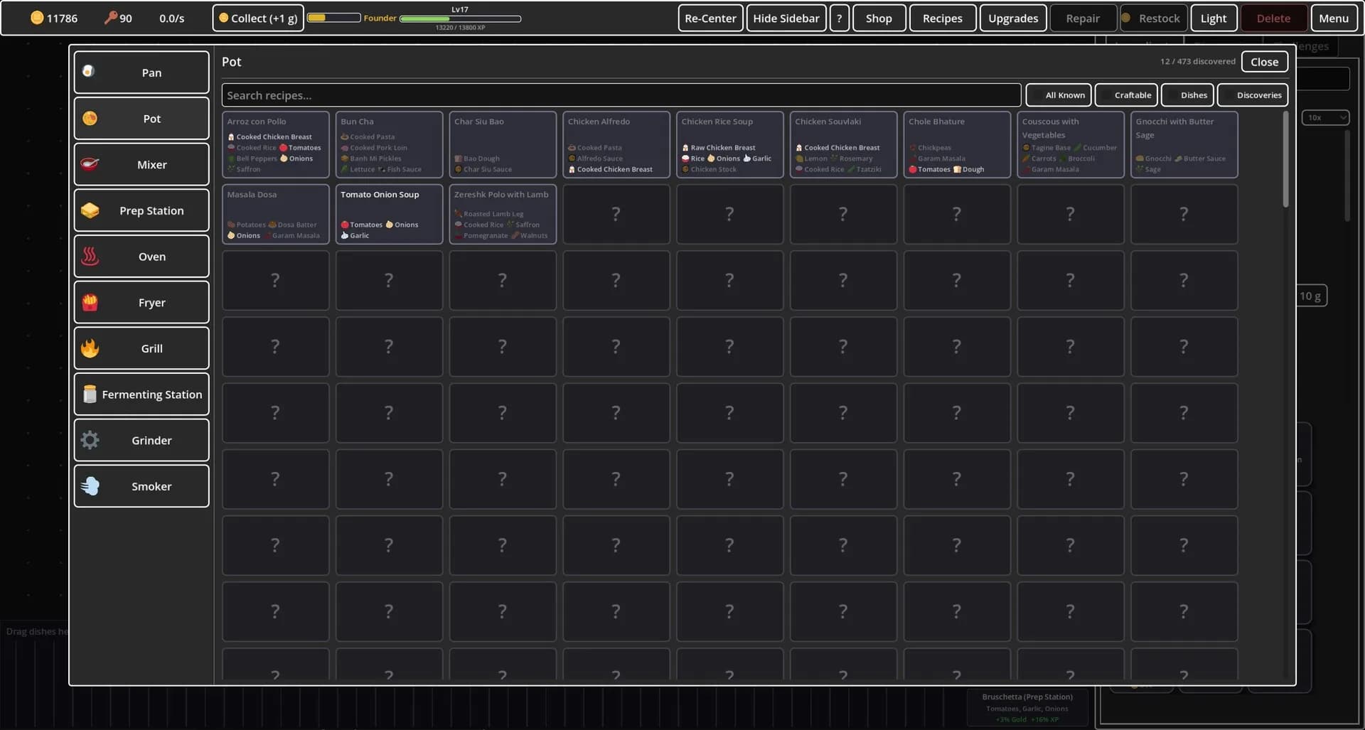
Task: Collect the gold with the Collect button
Action: (x=258, y=18)
